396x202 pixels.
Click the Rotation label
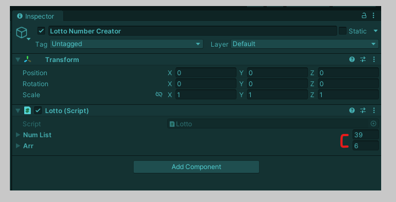tap(35, 84)
